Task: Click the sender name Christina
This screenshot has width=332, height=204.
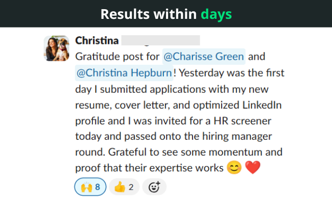Action: coord(97,41)
